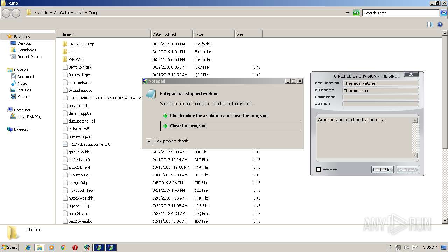Click the PATCH button
The height and width of the screenshot is (252, 448).
[408, 170]
